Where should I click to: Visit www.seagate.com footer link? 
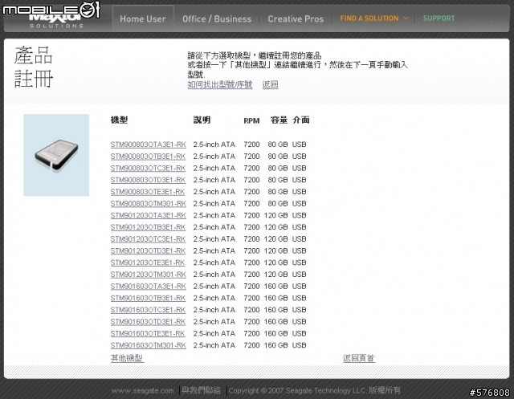[142, 391]
